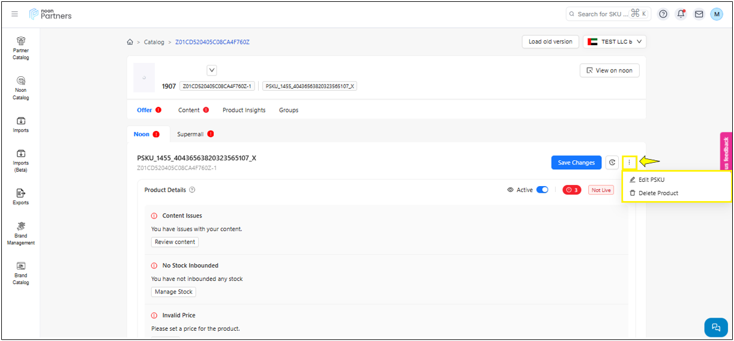
Task: Open Partner Catalog in the sidebar
Action: pyautogui.click(x=21, y=47)
